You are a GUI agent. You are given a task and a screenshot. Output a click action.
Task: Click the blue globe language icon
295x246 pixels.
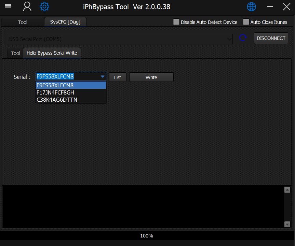pos(251,7)
